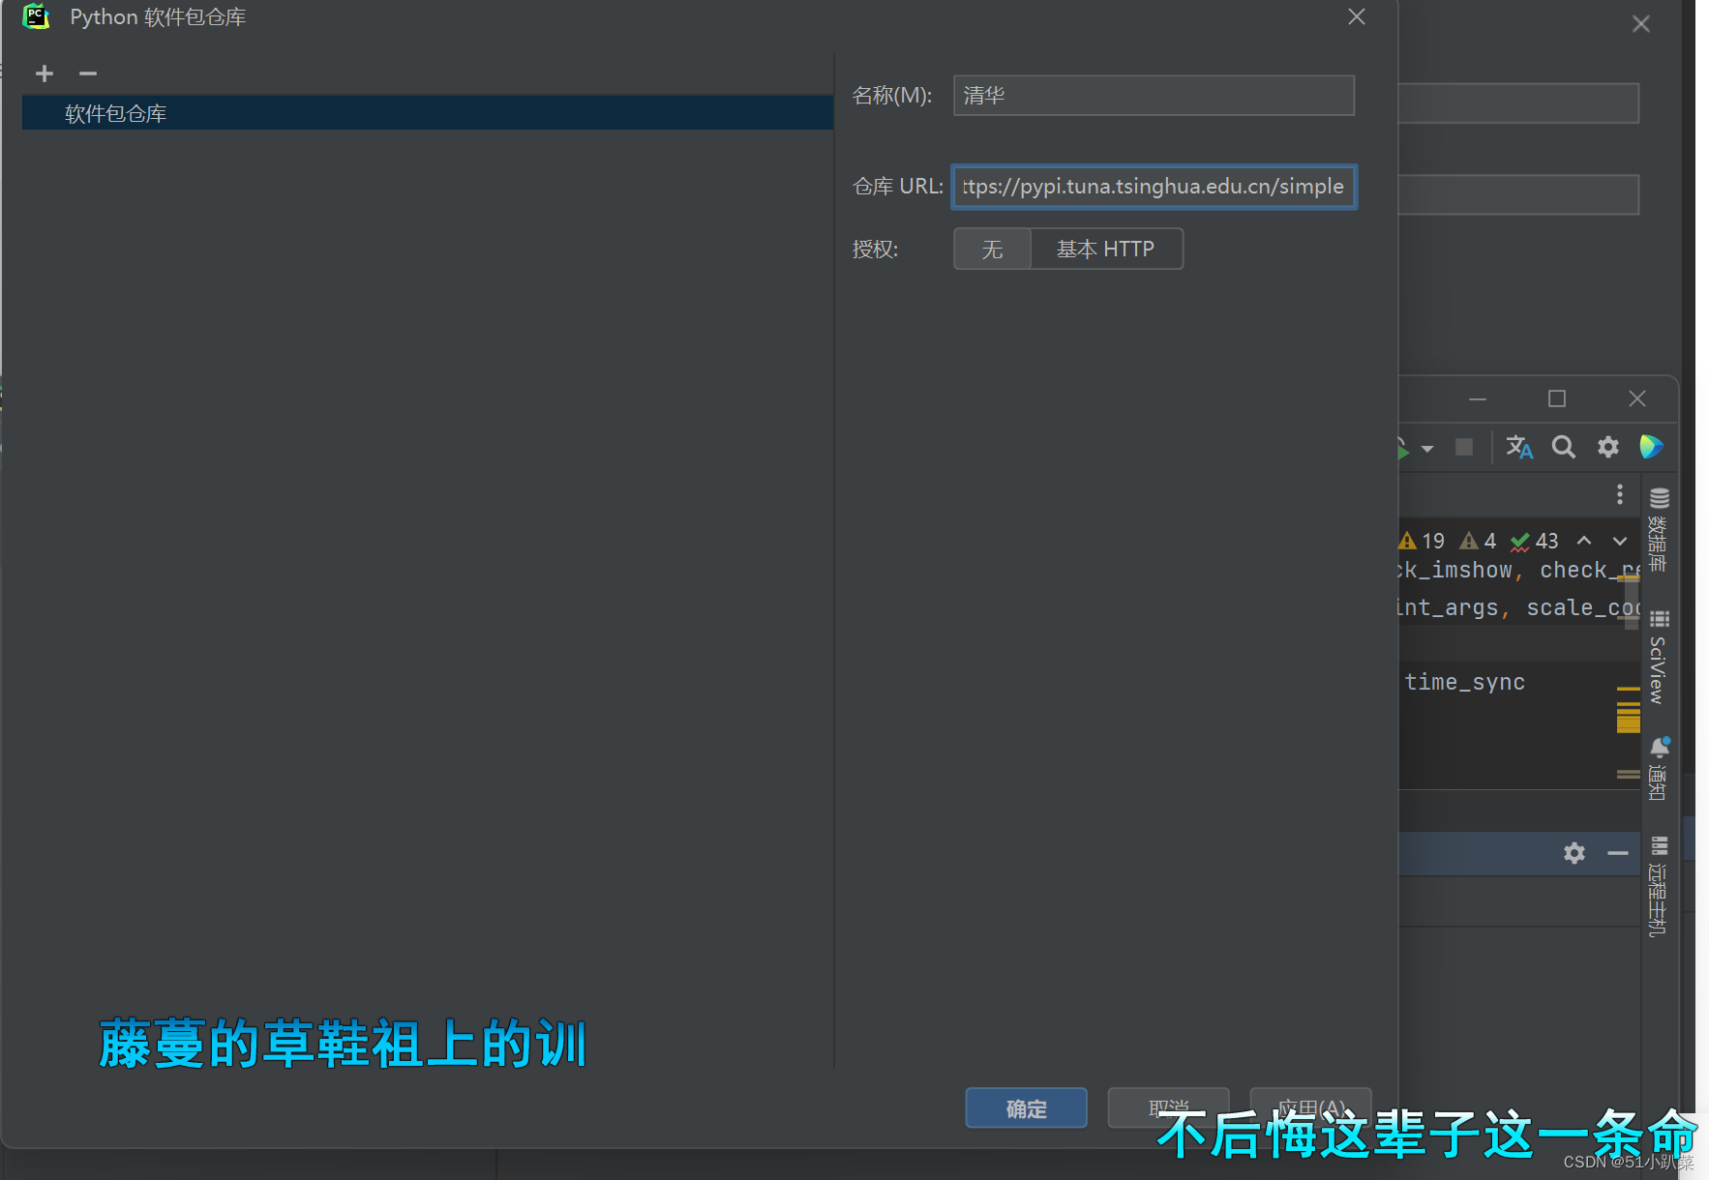Open Search Everywhere magnifier icon

coord(1564,447)
